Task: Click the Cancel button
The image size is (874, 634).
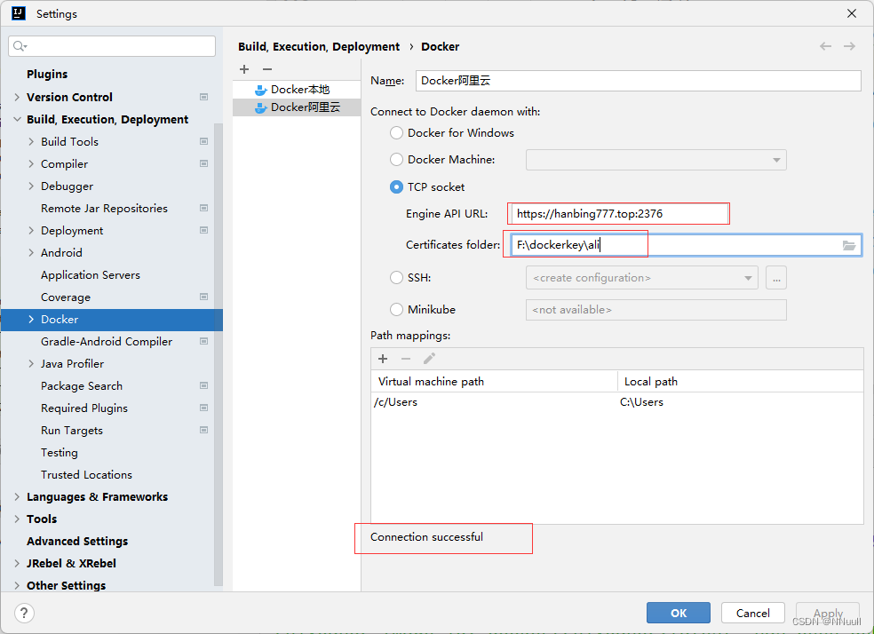Action: [x=752, y=613]
